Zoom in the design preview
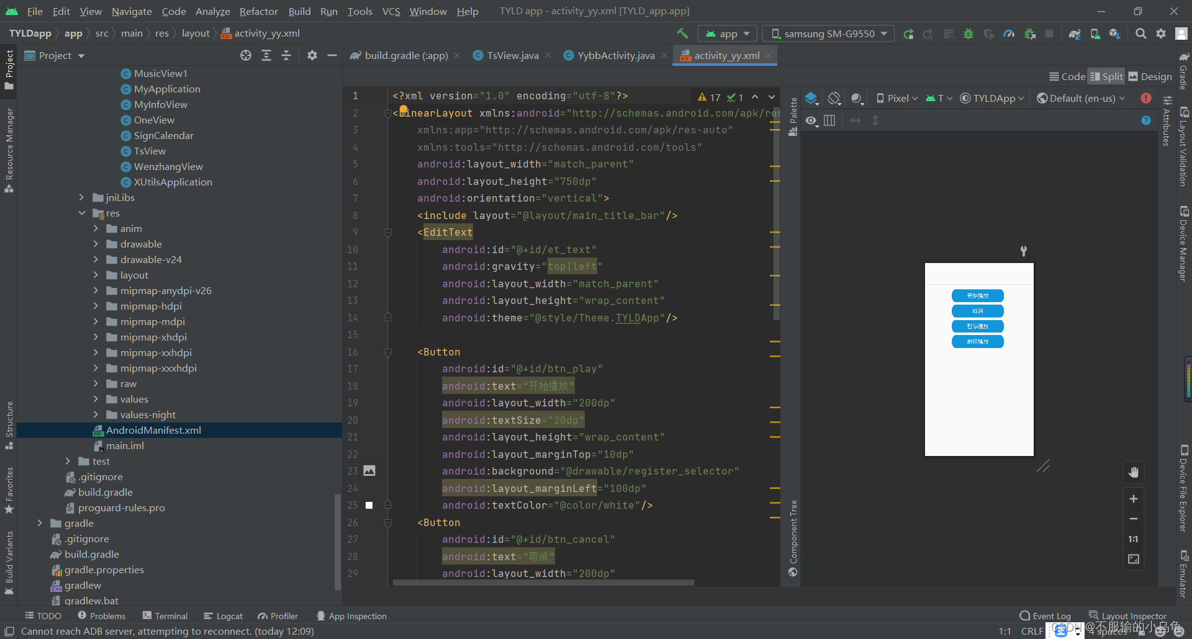Screen dimensions: 1192x639 click(x=1134, y=499)
